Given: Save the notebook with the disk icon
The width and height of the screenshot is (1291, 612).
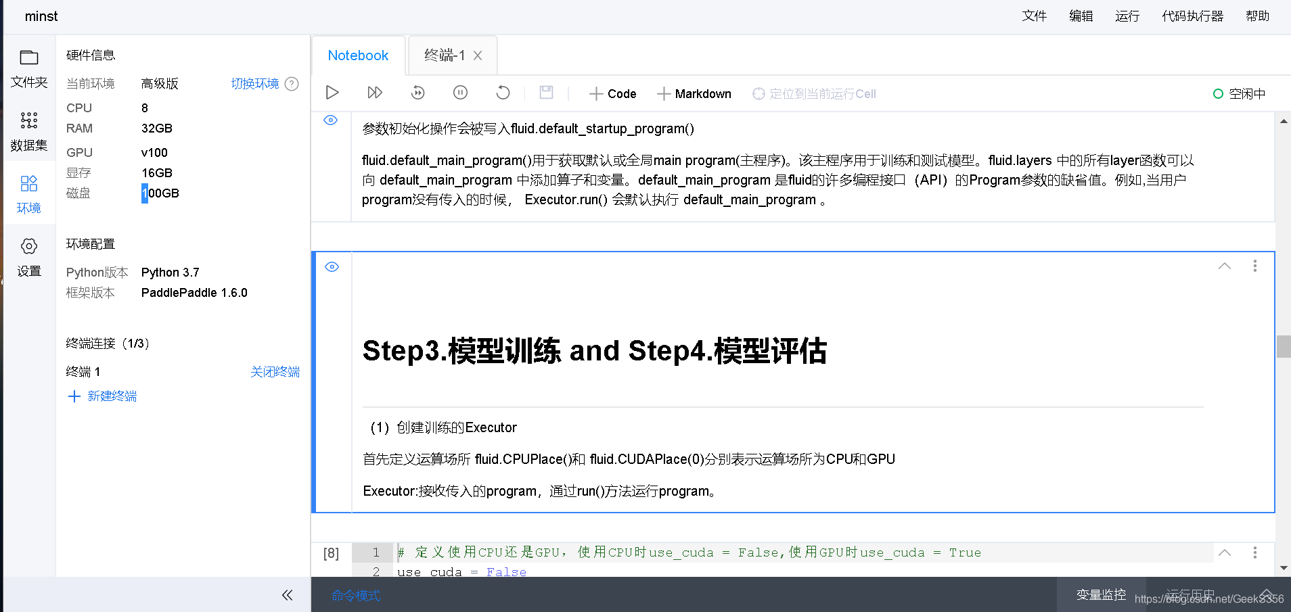Looking at the screenshot, I should click(547, 93).
